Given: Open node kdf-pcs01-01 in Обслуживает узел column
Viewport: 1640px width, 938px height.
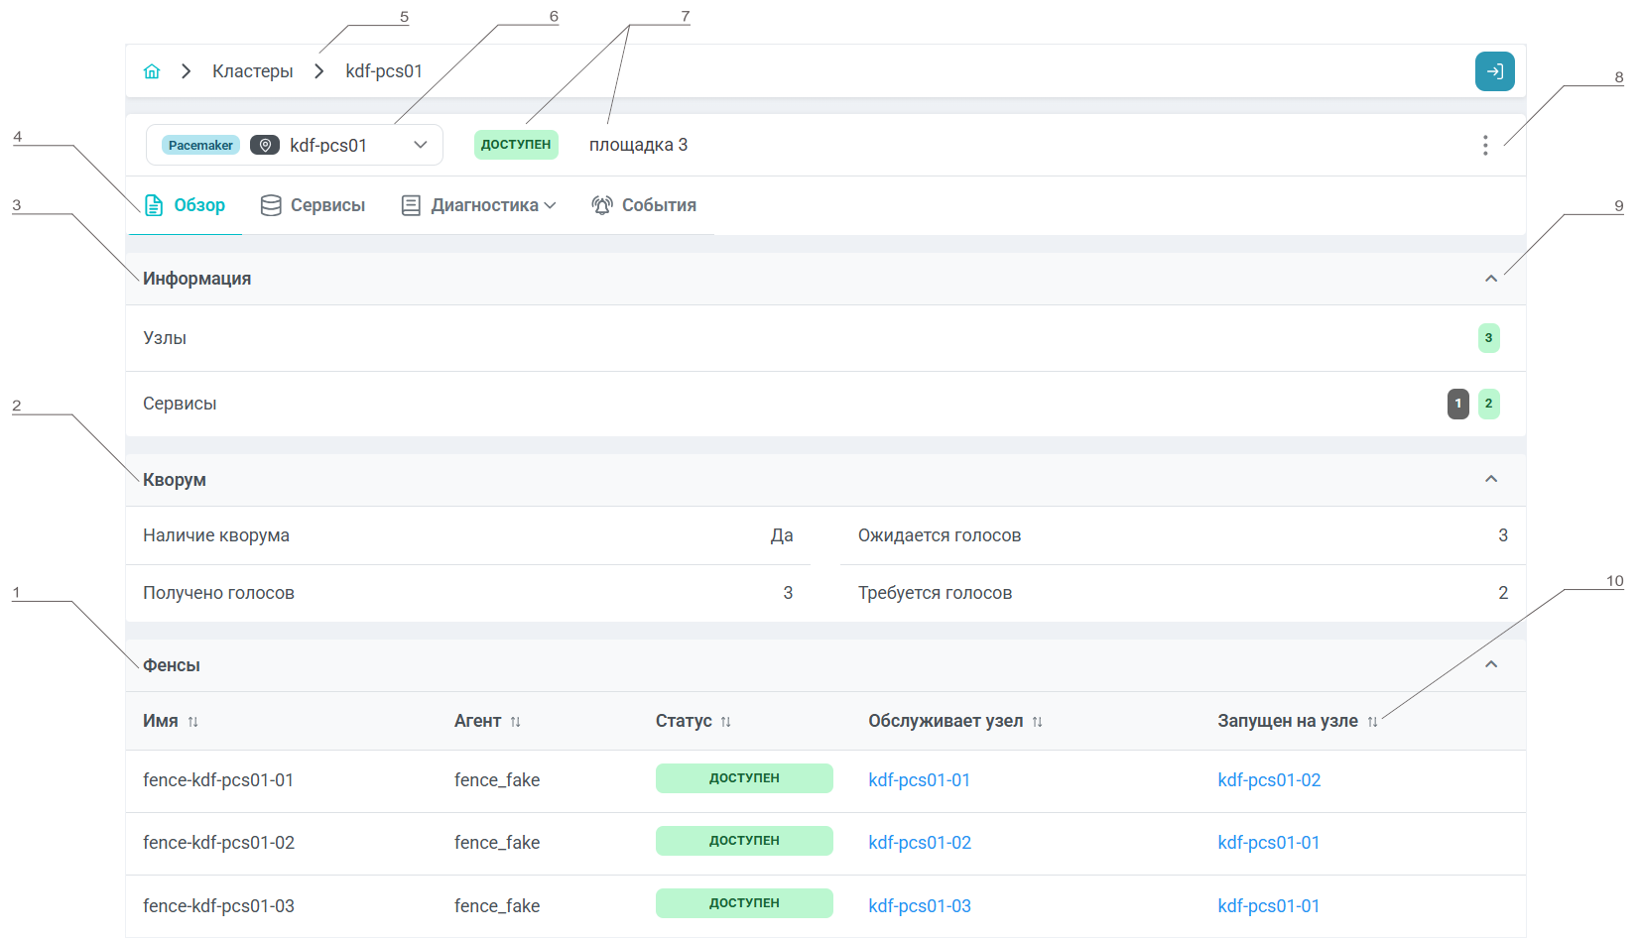Looking at the screenshot, I should (x=919, y=780).
